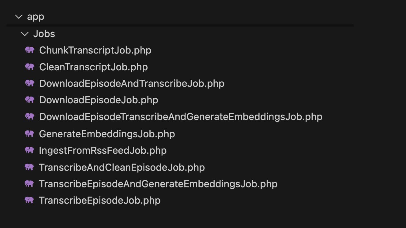
Task: Click PHP icon next to IngestFromRssFeedJob.php
Action: pyautogui.click(x=30, y=150)
